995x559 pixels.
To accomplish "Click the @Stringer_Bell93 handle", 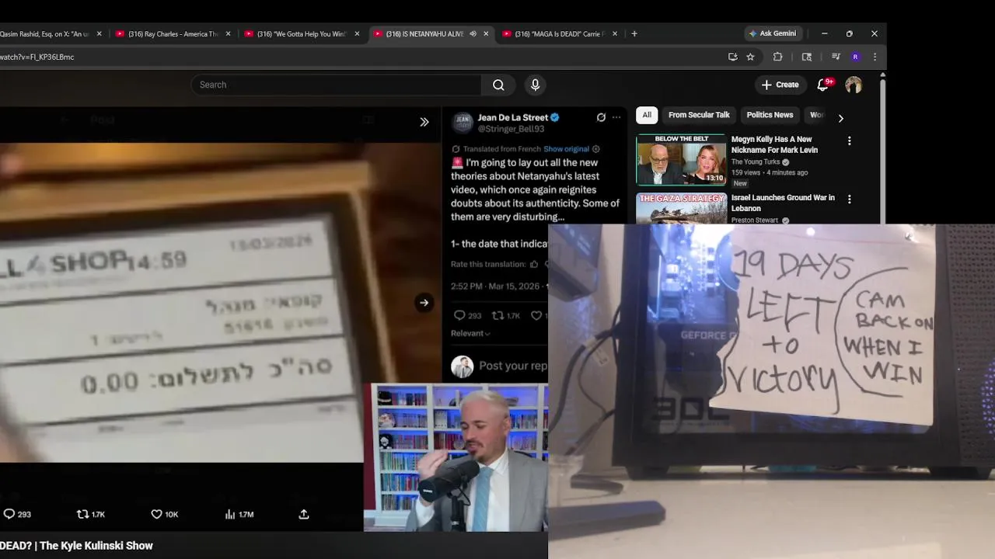I will [511, 129].
